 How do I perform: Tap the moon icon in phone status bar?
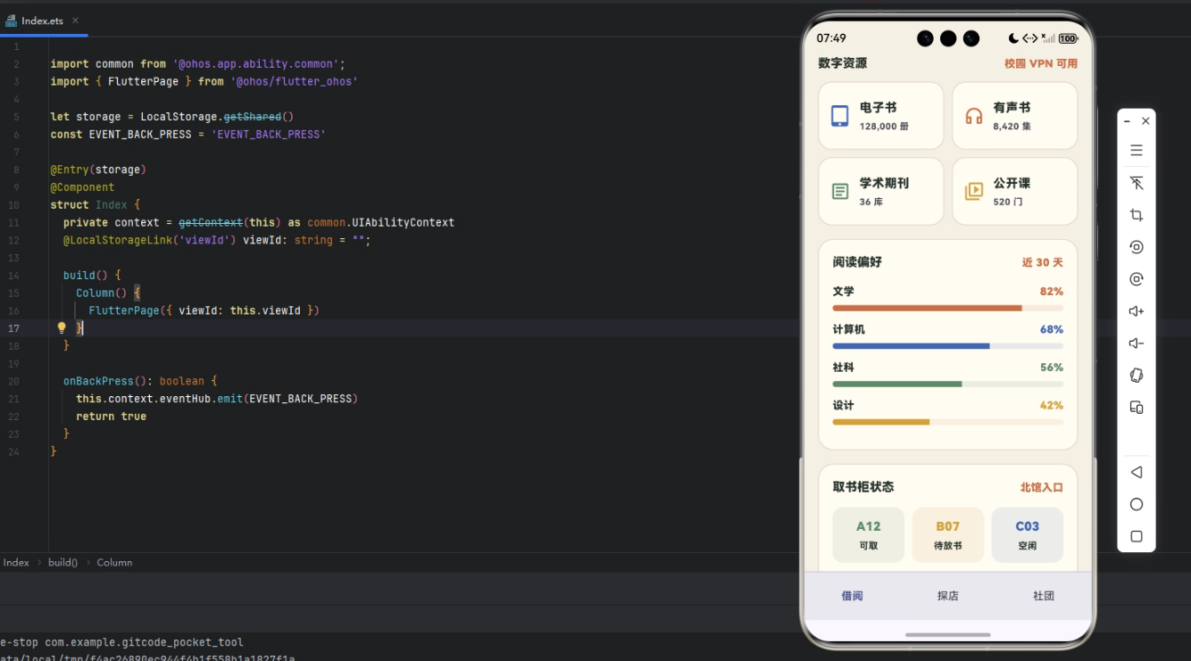click(x=1013, y=38)
